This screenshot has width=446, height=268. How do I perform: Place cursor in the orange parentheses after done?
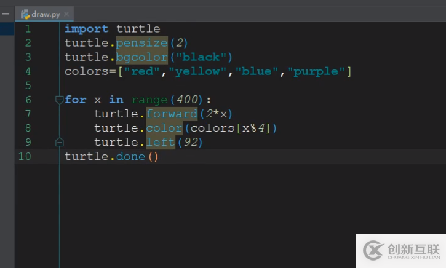coord(153,157)
